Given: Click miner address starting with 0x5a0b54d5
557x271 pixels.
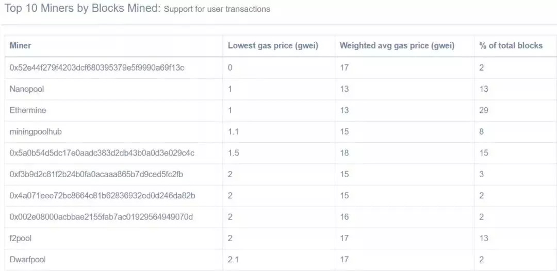Looking at the screenshot, I should [x=102, y=153].
